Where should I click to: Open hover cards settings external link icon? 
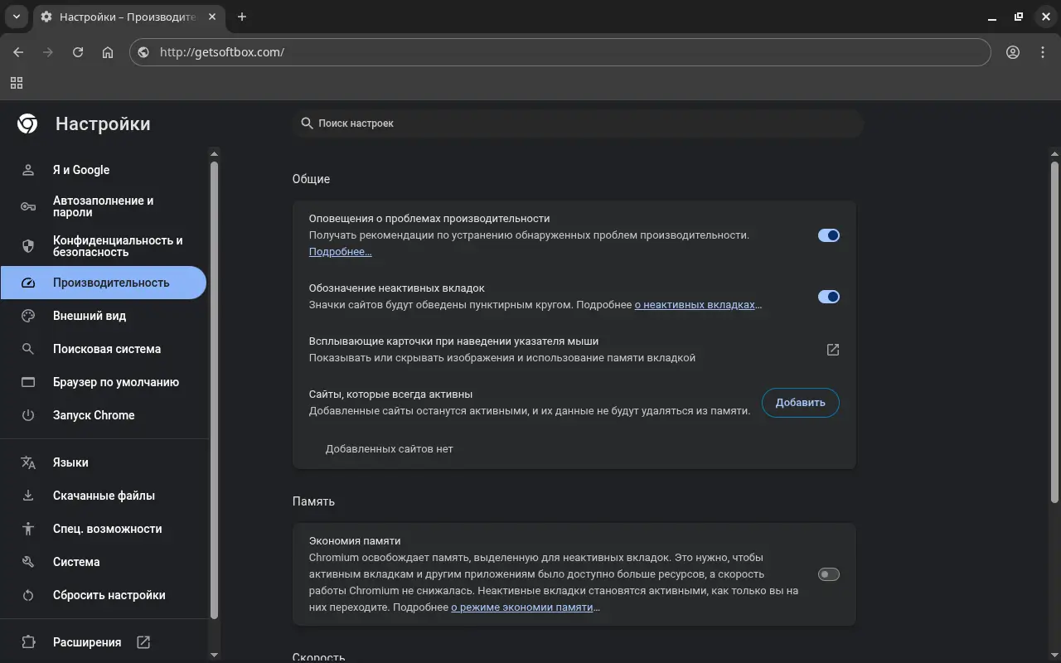[833, 350]
